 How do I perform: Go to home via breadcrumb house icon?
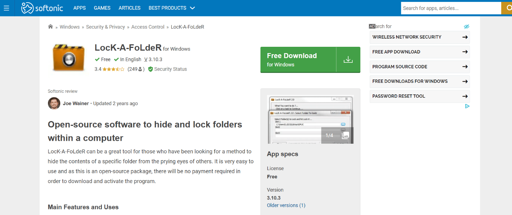(51, 26)
